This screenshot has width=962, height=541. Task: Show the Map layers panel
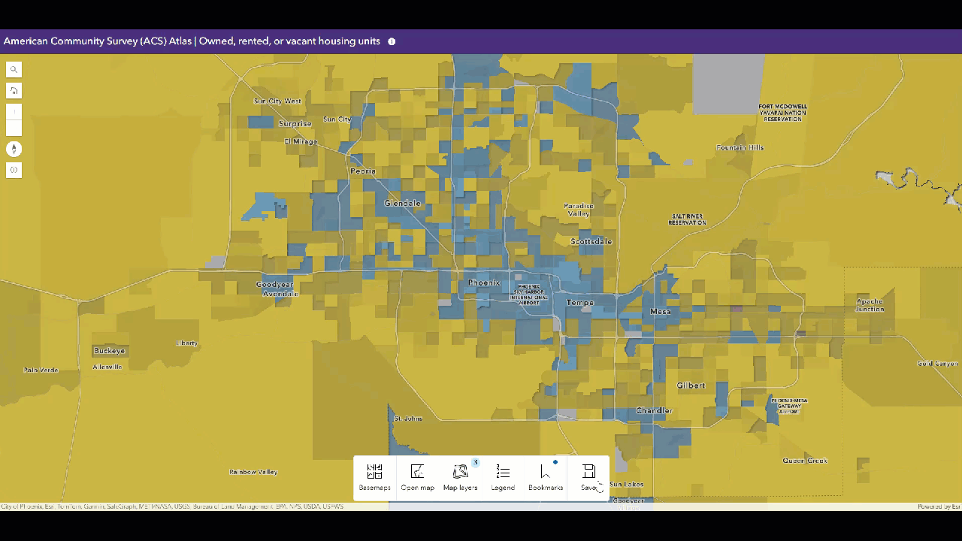pos(460,477)
